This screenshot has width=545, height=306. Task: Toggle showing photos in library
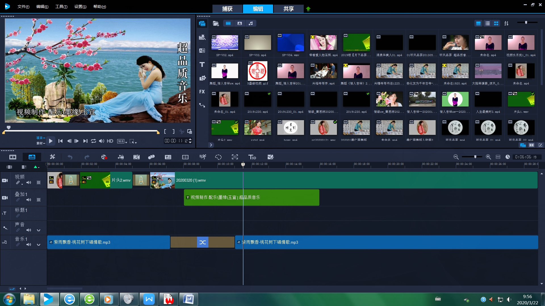240,24
